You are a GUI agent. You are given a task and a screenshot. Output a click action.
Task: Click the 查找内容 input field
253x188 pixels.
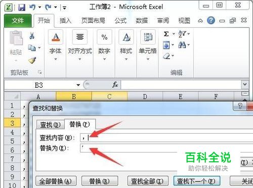[166, 138]
